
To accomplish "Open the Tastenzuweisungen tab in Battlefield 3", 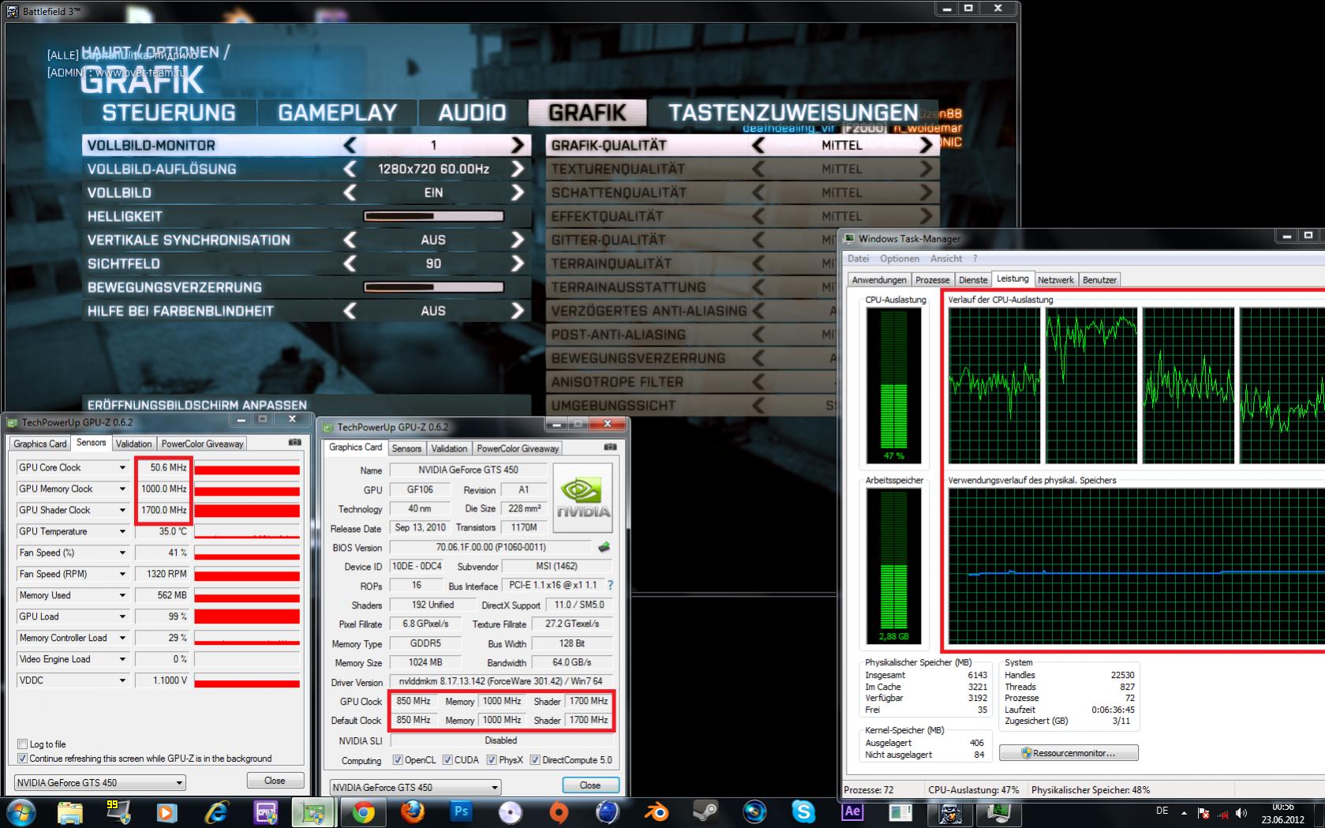I will [793, 113].
